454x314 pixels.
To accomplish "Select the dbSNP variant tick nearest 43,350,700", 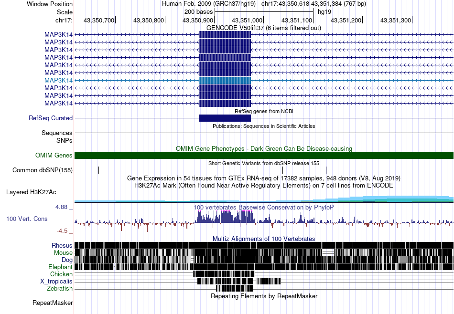I will coord(99,170).
